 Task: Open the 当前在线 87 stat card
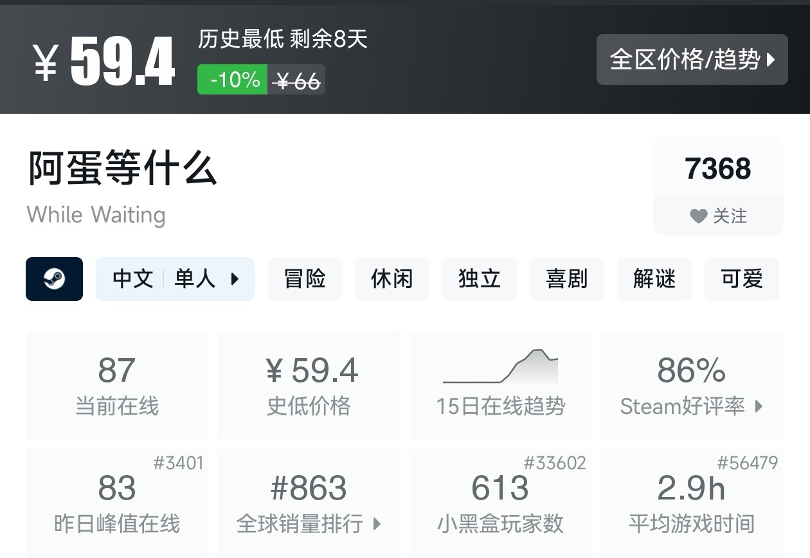coord(117,385)
